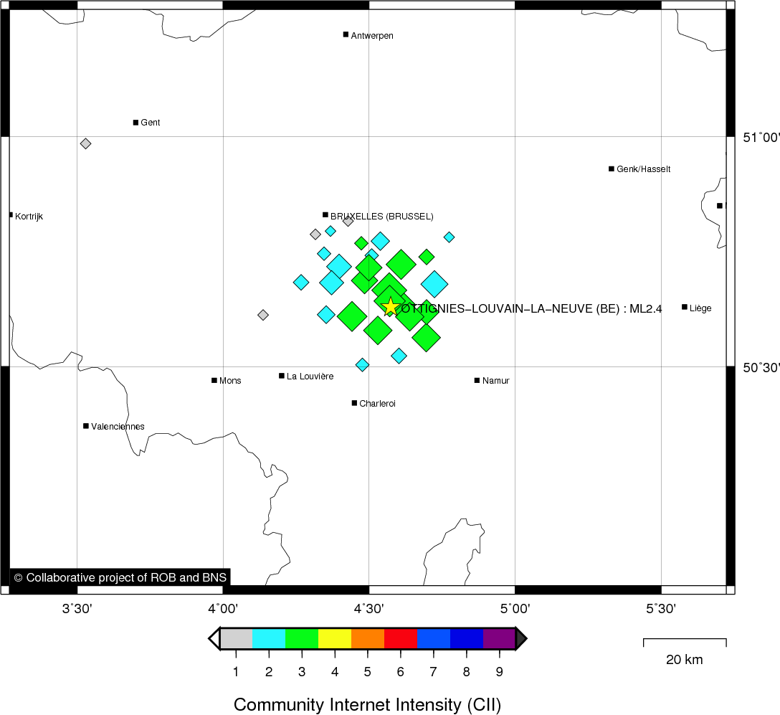Click the yellow star epicenter marker
This screenshot has width=780, height=715.
(389, 307)
